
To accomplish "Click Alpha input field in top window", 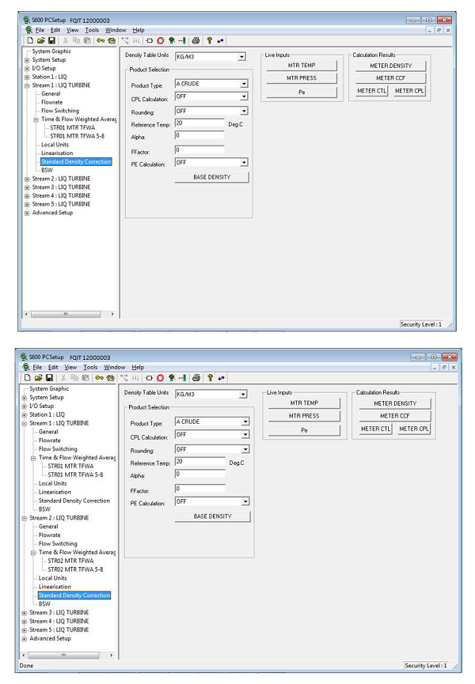I will tap(199, 136).
